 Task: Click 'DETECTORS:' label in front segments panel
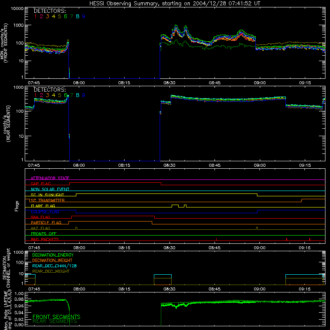(50, 11)
